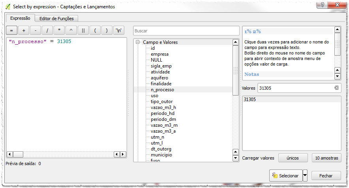Click the 10 amostras button
The image size is (349, 188).
coord(326,158)
